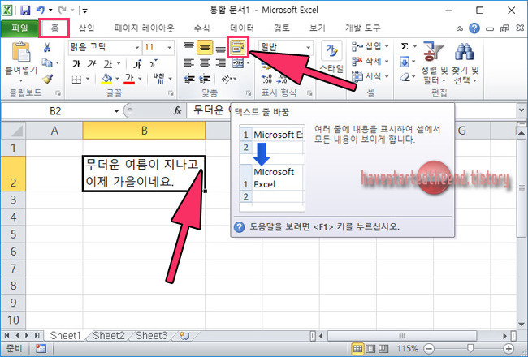Open the font color dropdown arrow
Screen dimensions: 528x357
pyautogui.click(x=140, y=79)
